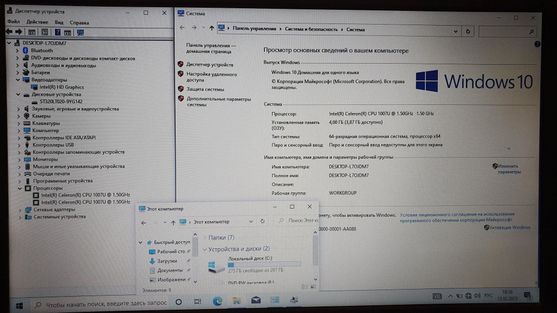Open the Действие menu
The height and width of the screenshot is (313, 557).
37,22
